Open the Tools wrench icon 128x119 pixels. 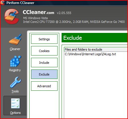tap(15, 82)
